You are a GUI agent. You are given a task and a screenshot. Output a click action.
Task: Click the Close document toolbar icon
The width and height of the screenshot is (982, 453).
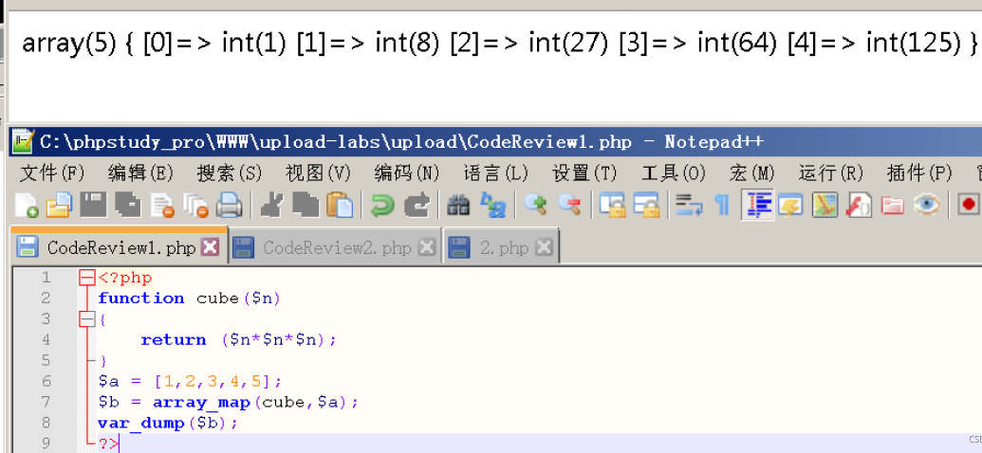pyautogui.click(x=162, y=205)
